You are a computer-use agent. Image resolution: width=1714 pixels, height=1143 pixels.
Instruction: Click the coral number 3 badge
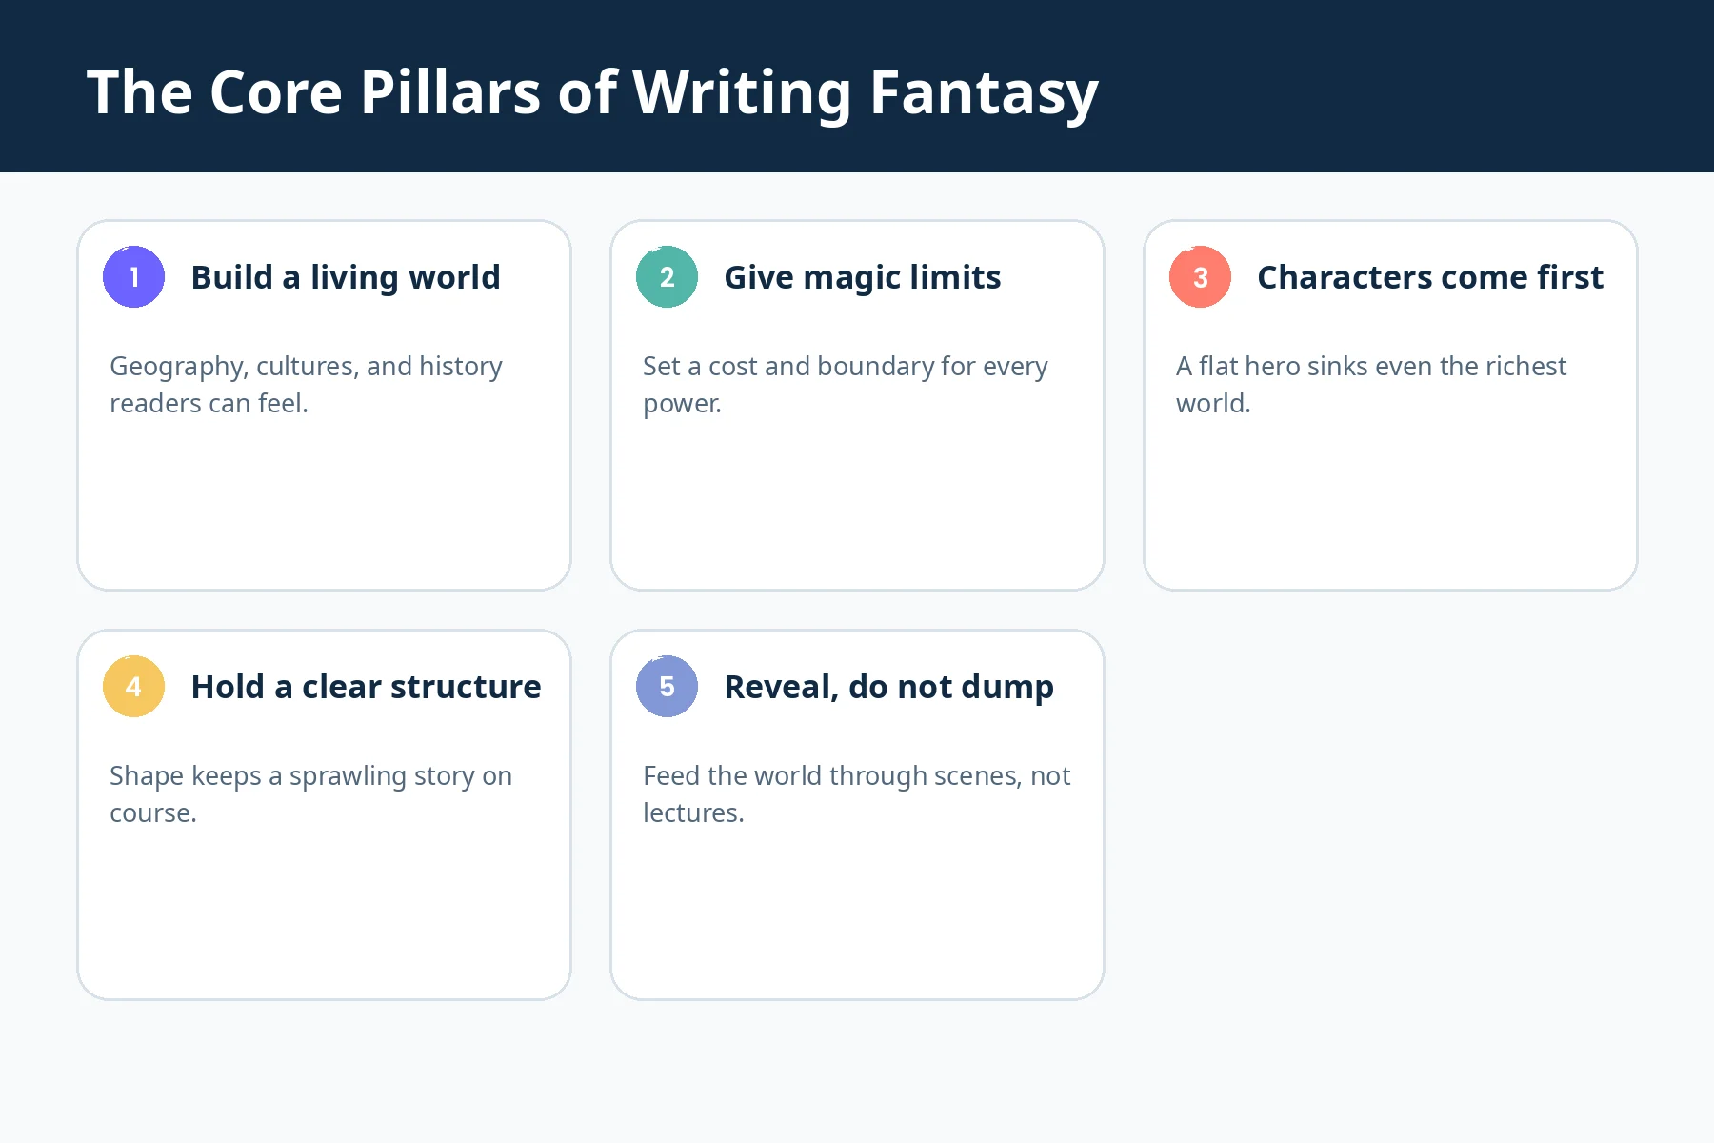[1200, 277]
